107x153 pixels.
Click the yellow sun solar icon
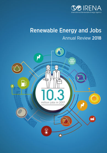pos(95,99)
